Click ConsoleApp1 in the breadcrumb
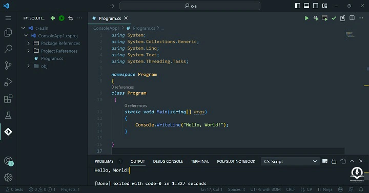 (x=107, y=28)
